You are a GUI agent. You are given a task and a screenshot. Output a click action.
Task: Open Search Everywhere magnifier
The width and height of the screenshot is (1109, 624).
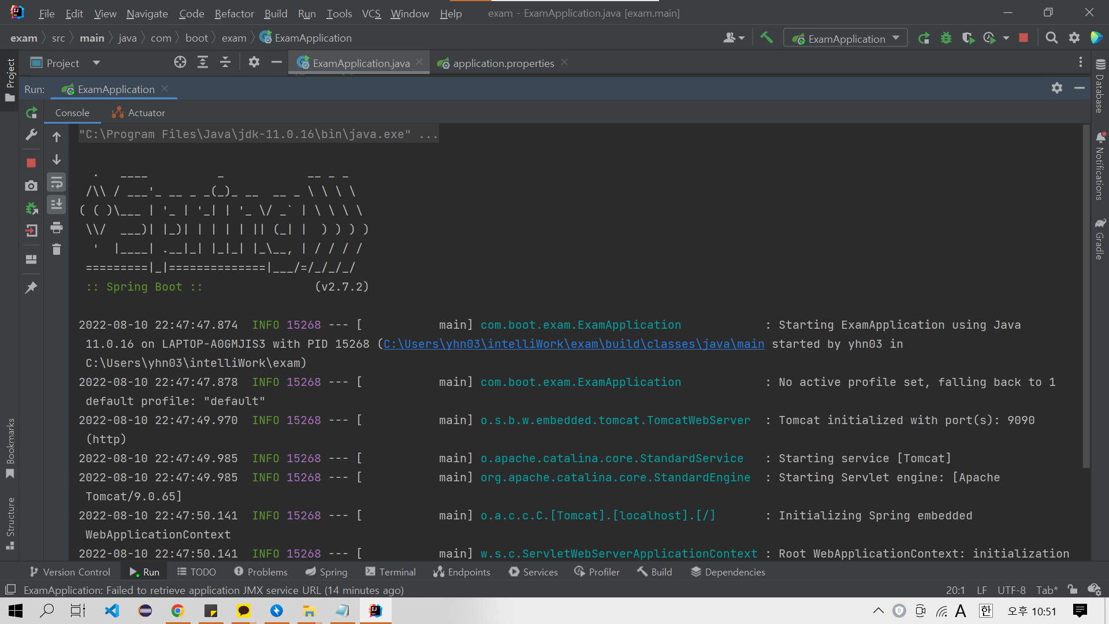click(1052, 38)
